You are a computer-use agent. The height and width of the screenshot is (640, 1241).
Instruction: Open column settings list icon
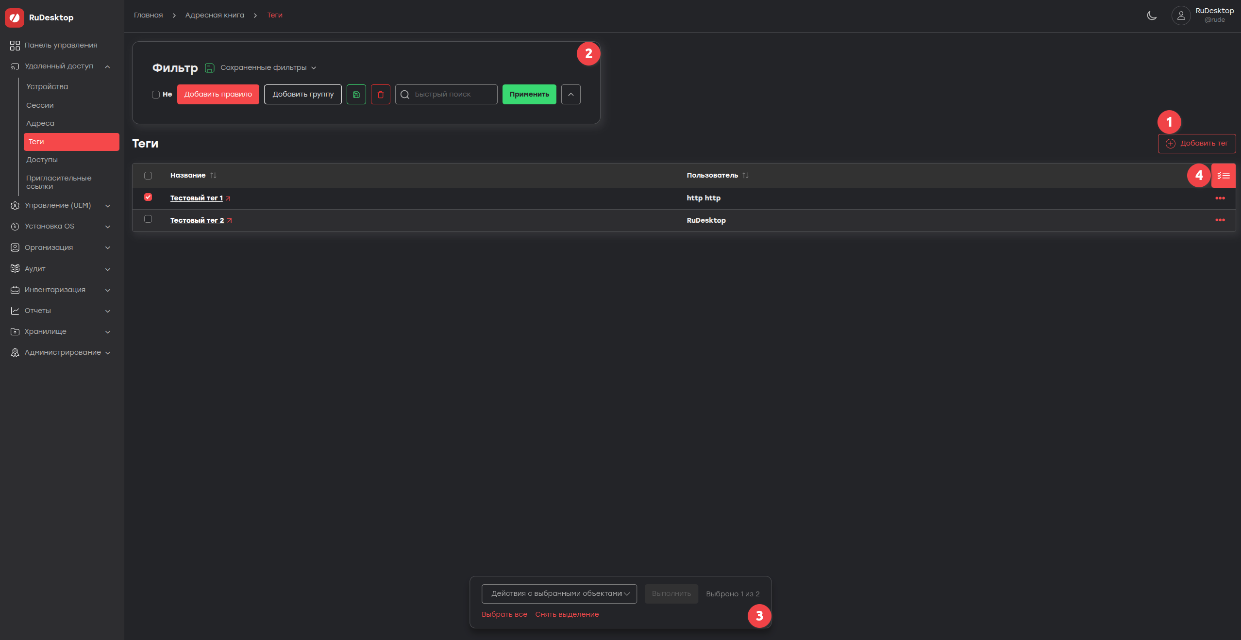coord(1223,175)
